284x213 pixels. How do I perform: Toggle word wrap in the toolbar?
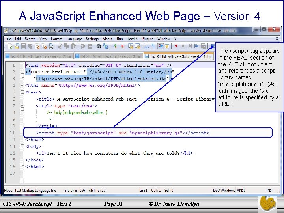pos(146,46)
